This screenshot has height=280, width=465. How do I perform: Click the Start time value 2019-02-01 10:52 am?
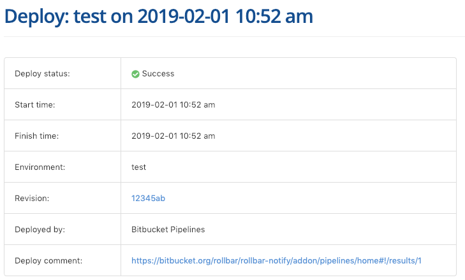173,105
